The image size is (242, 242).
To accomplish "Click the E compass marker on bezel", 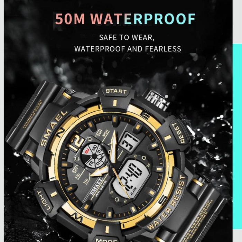I will (145, 115).
